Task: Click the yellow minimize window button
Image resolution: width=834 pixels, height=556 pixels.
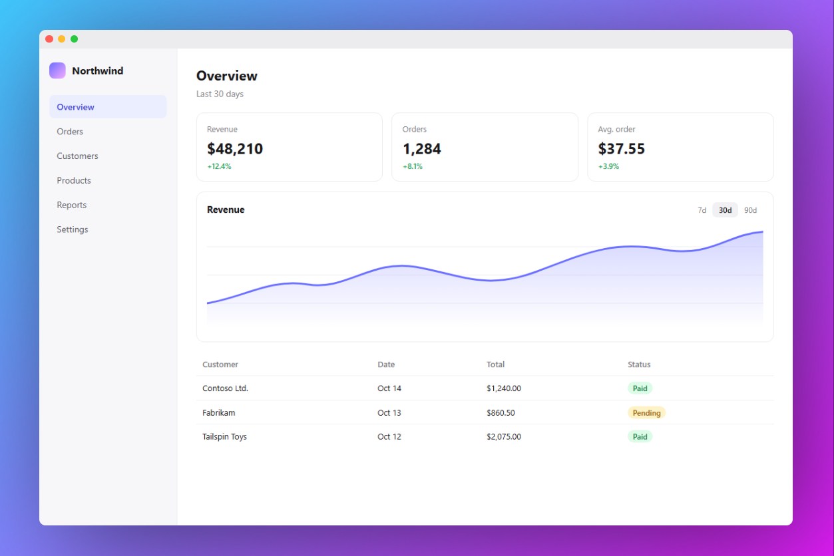Action: 62,39
